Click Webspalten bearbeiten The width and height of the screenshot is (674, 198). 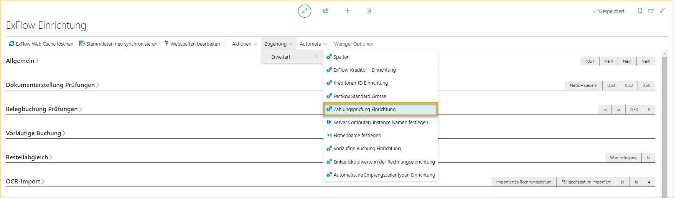click(x=192, y=44)
